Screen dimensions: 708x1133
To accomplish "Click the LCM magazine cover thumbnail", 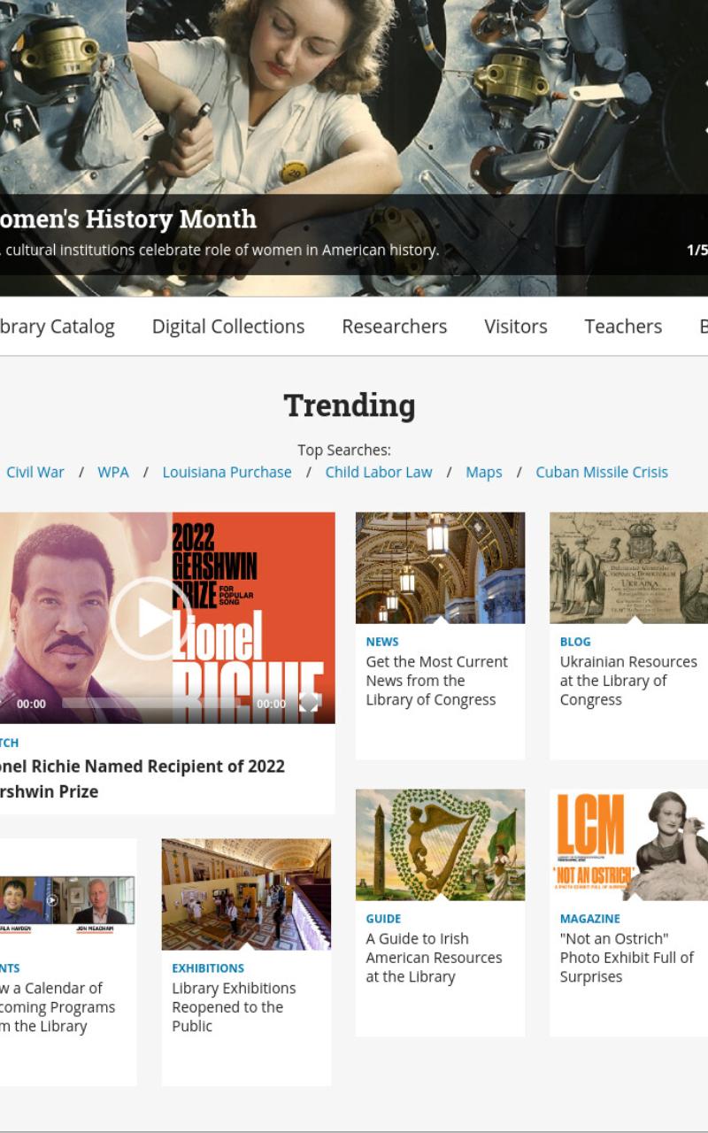I will (628, 844).
